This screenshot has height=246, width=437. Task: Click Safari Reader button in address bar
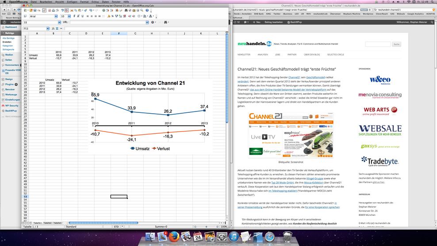point(364,10)
